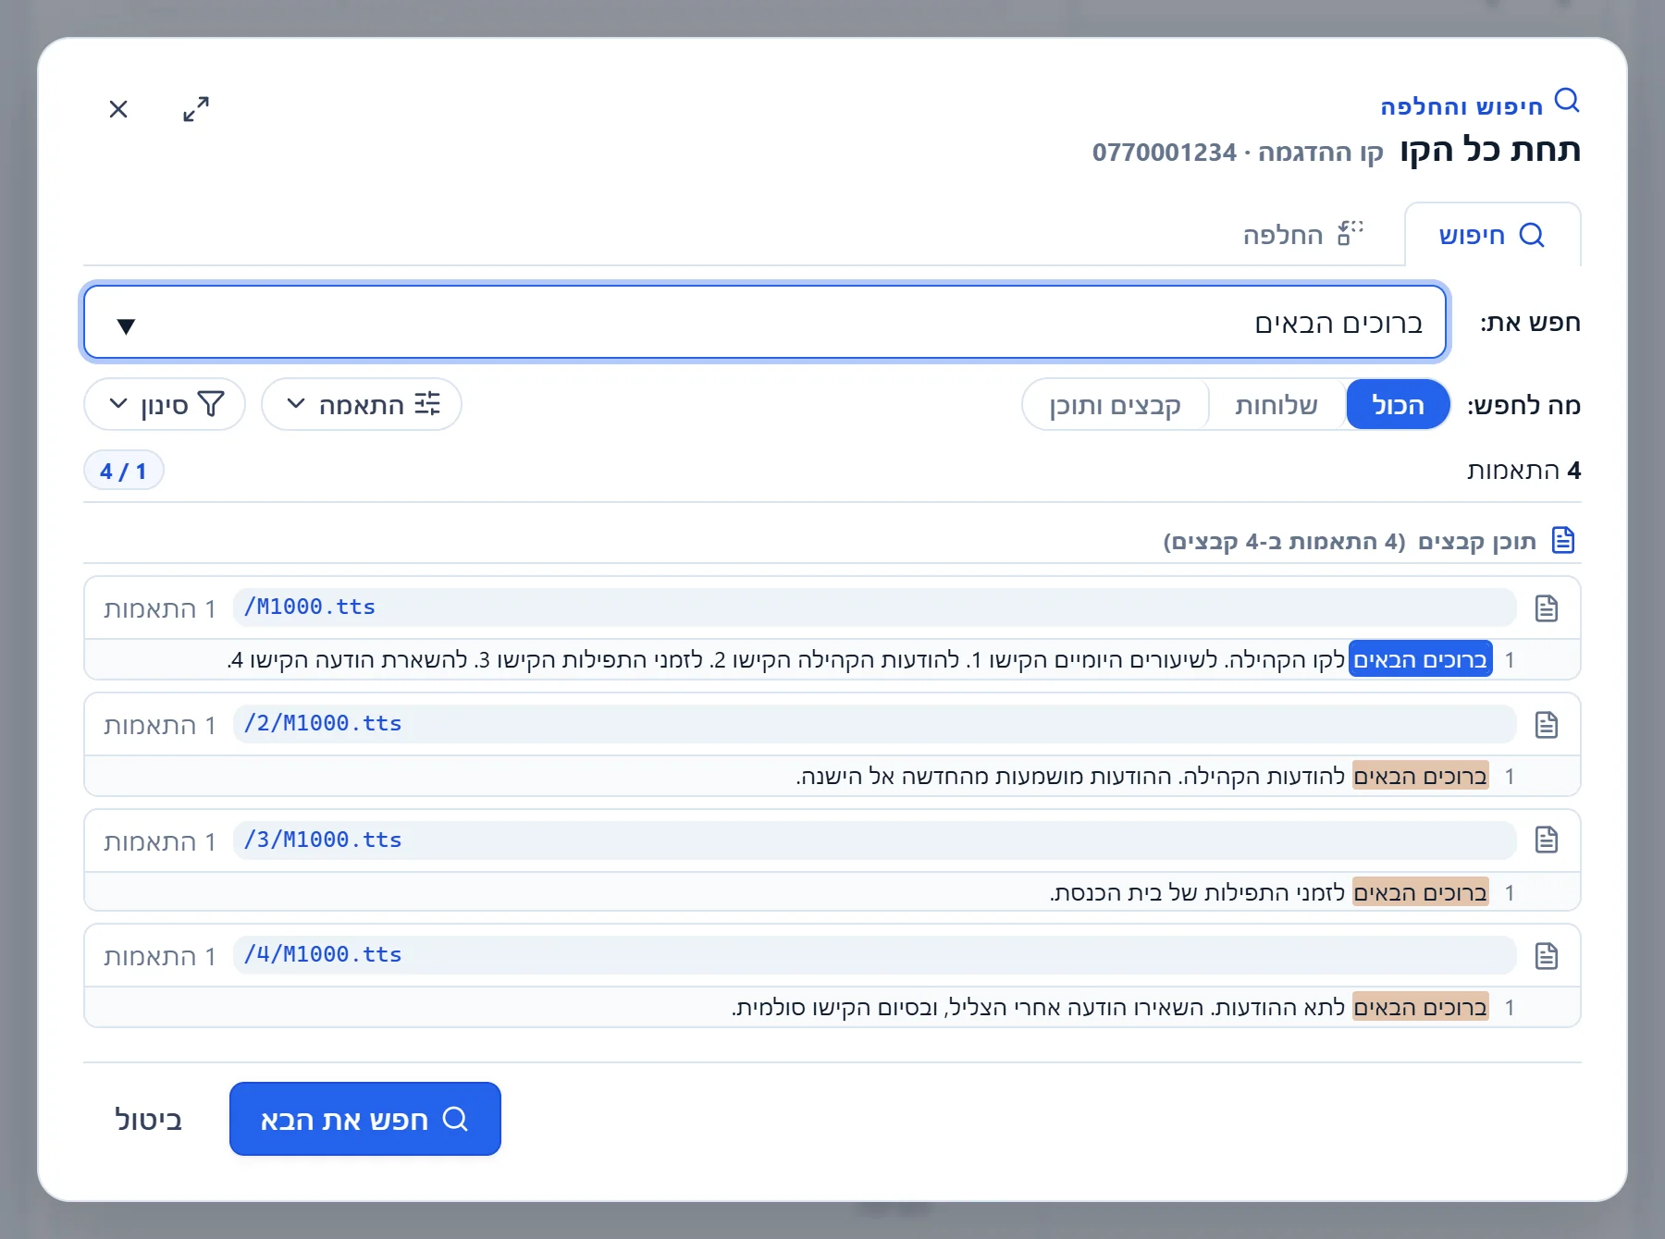This screenshot has width=1665, height=1239.
Task: Click the sliders icon next to התאמה
Action: coord(427,404)
